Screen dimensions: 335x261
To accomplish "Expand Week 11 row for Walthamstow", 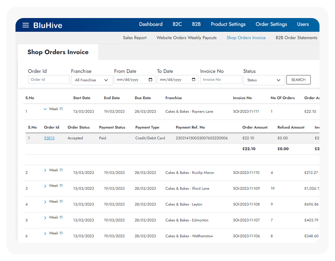I will click(x=45, y=233).
